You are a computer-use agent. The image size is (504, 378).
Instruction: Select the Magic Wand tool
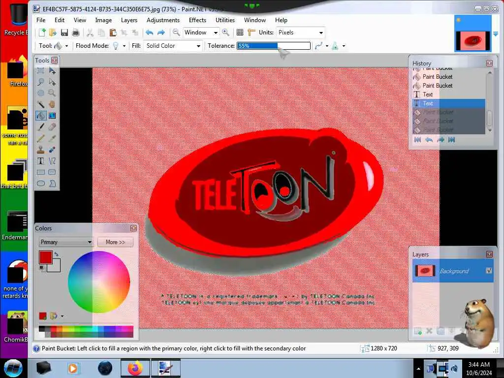point(41,104)
